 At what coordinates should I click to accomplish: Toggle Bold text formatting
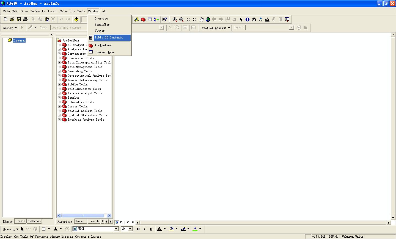click(138, 229)
